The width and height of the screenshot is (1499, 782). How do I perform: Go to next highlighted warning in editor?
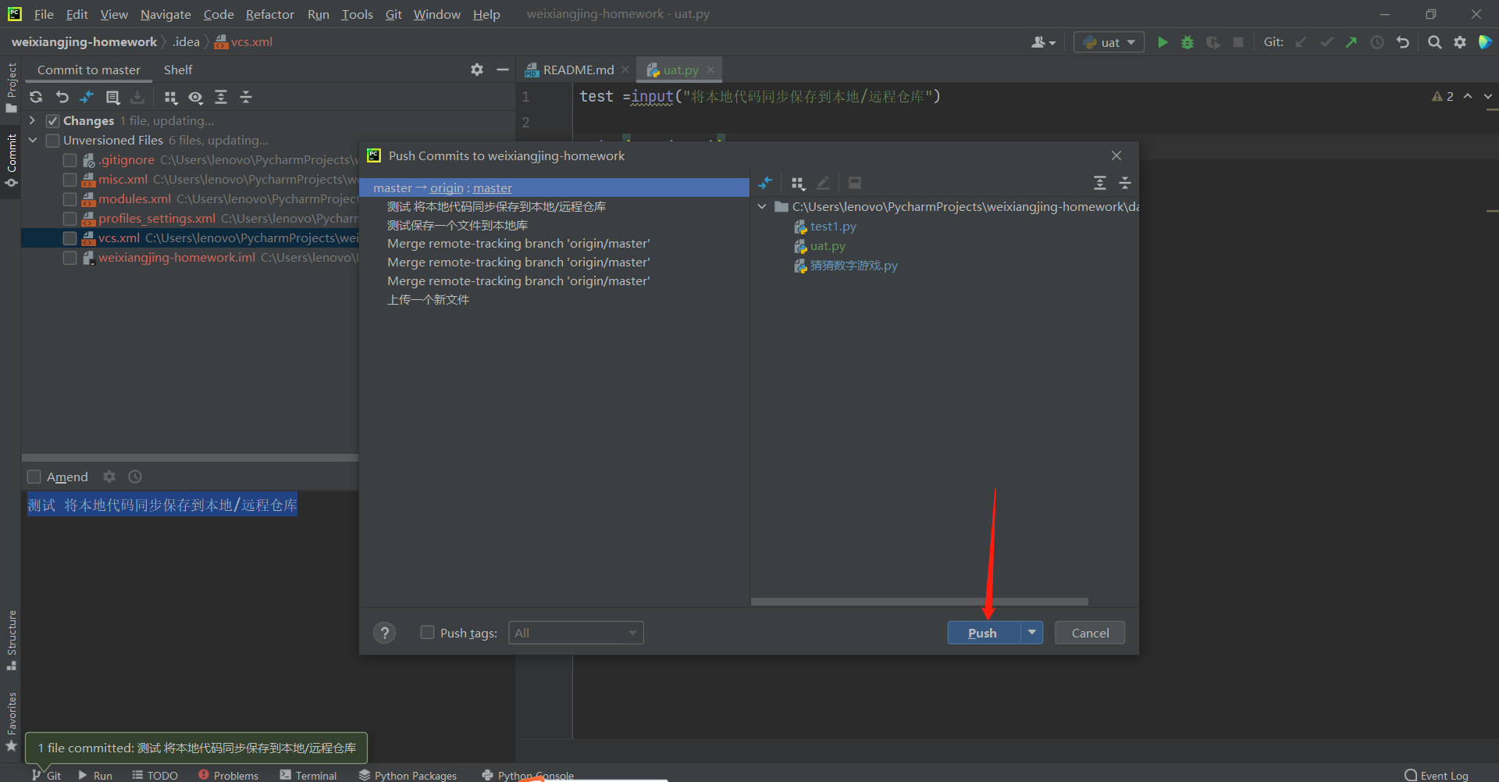(1487, 96)
